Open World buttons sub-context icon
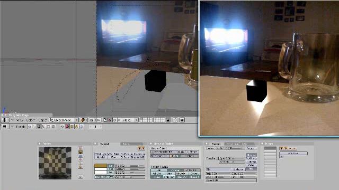Image resolution: width=339 pixels, height=190 pixels. (x=81, y=127)
